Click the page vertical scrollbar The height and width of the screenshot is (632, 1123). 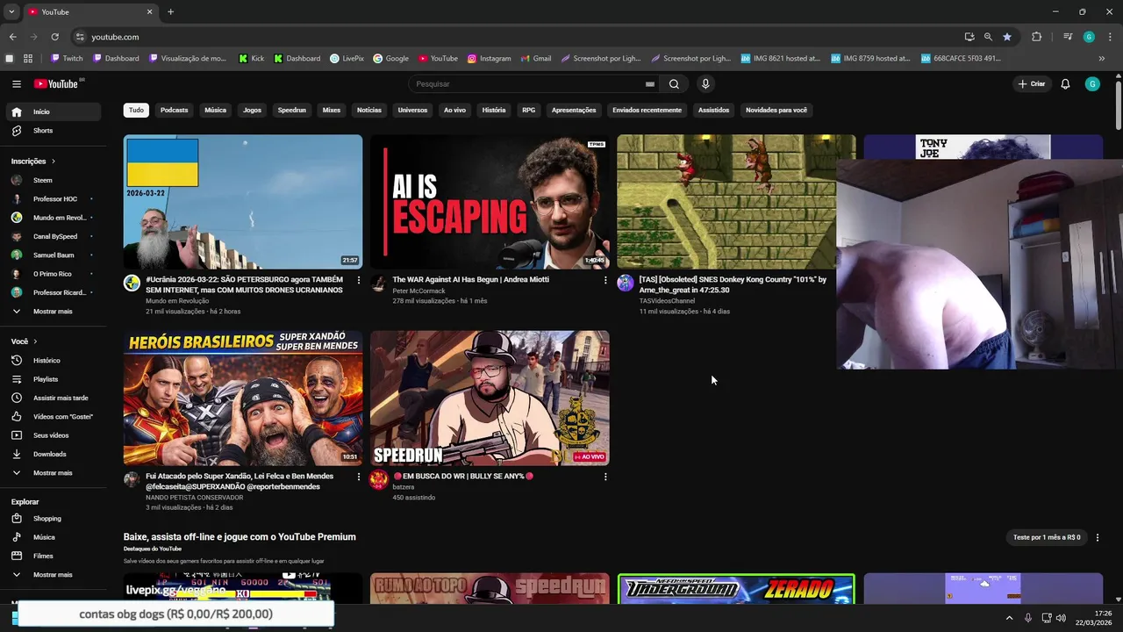point(1119,105)
